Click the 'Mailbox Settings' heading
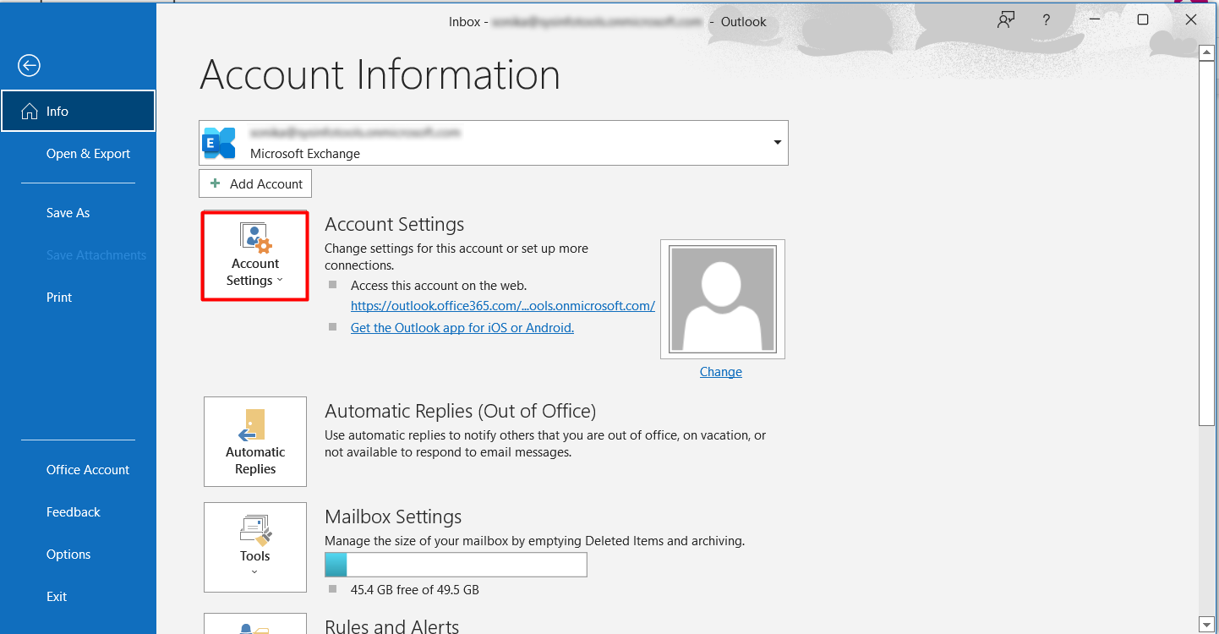Viewport: 1219px width, 634px height. (x=393, y=516)
